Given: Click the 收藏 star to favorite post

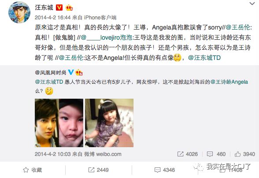Looking at the screenshot, I should click(33, 170).
